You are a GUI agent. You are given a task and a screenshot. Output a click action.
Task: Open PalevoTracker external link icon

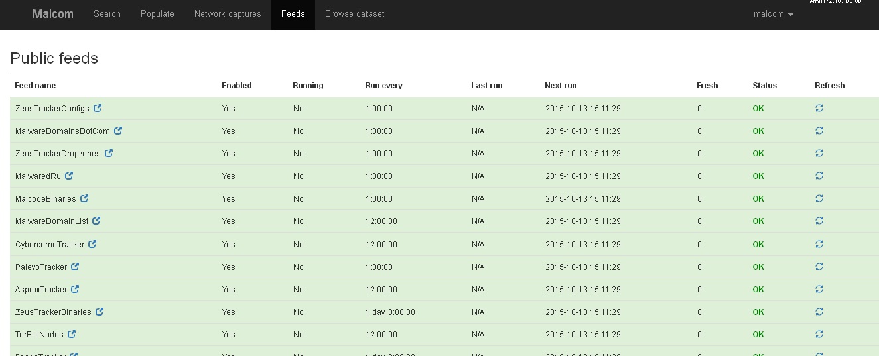75,267
